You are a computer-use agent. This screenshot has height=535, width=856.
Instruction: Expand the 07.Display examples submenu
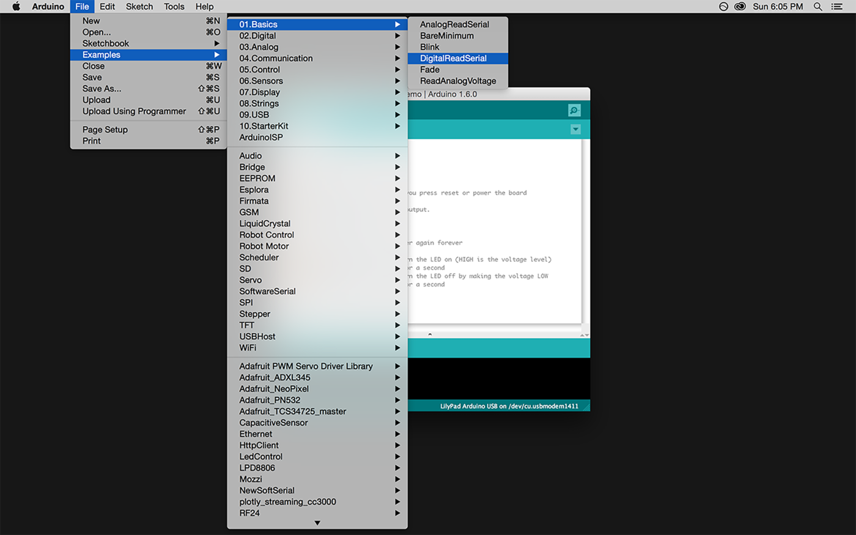pyautogui.click(x=317, y=92)
